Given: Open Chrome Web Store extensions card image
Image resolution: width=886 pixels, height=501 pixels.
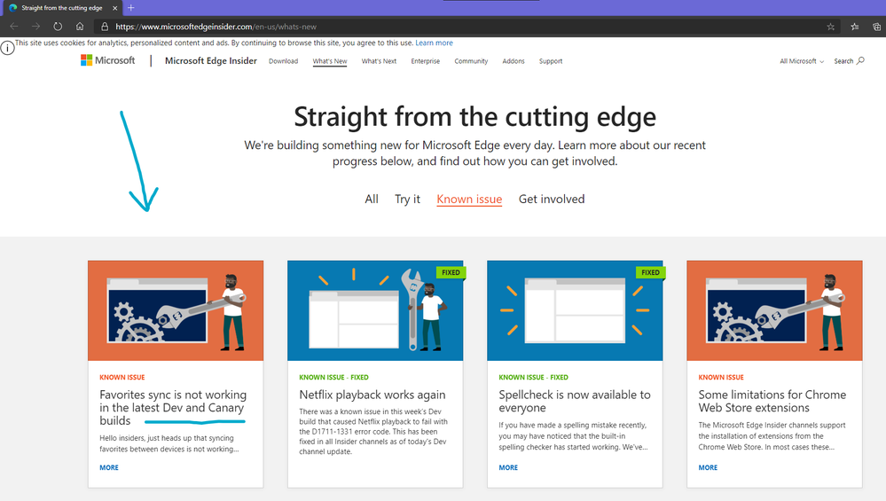Looking at the screenshot, I should pyautogui.click(x=774, y=310).
